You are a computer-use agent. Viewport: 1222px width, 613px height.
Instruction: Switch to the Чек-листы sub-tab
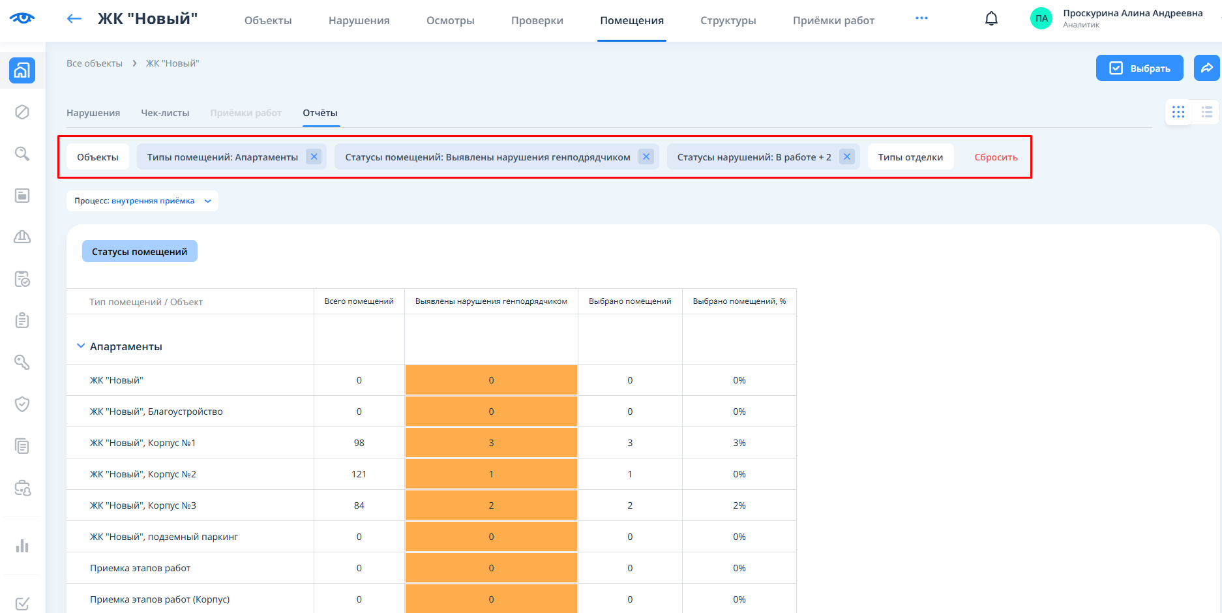tap(165, 113)
